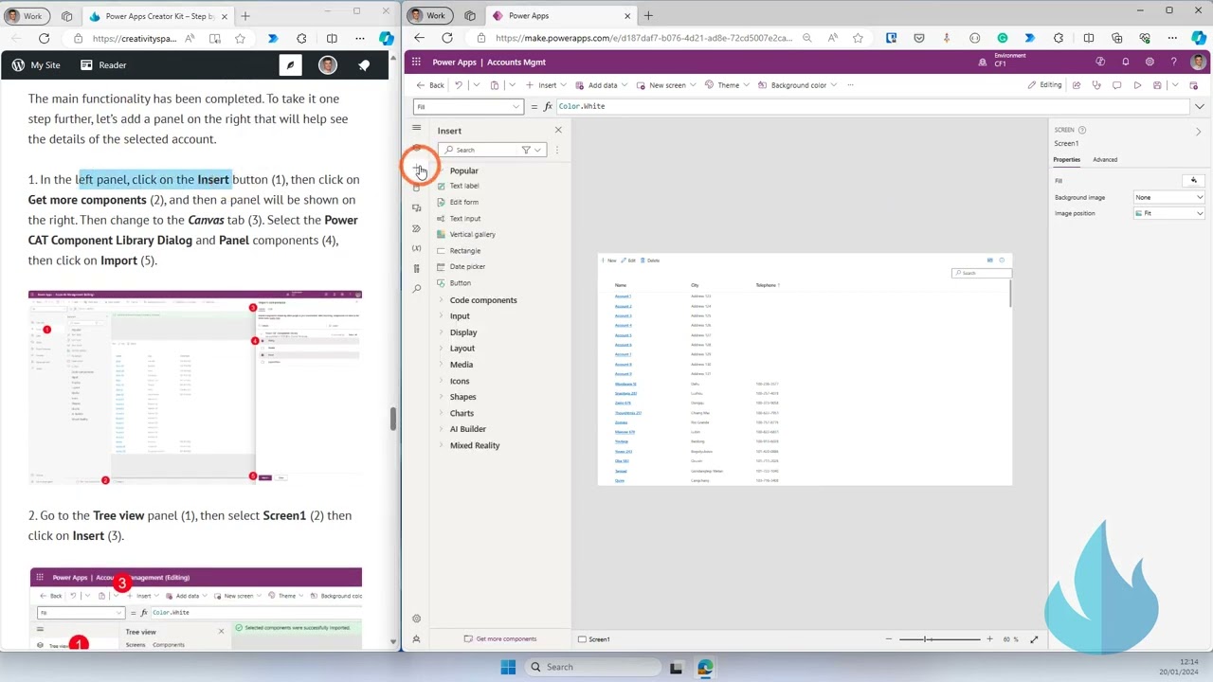Open the Image position dropdown showing Fit
The height and width of the screenshot is (682, 1213).
pos(1168,213)
